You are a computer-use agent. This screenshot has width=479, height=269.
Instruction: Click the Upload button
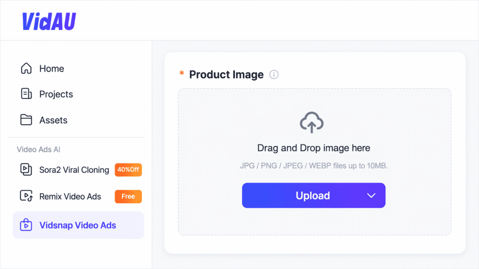(313, 195)
